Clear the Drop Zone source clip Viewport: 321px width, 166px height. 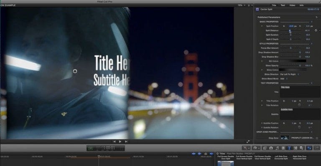click(317, 138)
